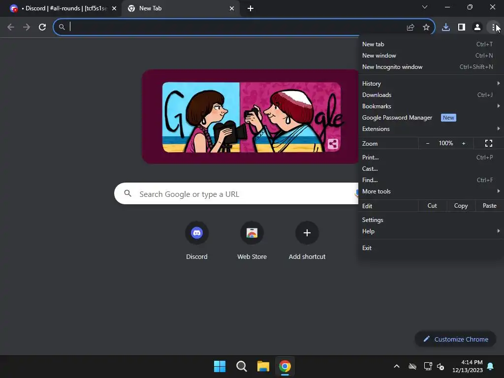Image resolution: width=504 pixels, height=378 pixels.
Task: Click the network display tray icon
Action: click(x=428, y=366)
